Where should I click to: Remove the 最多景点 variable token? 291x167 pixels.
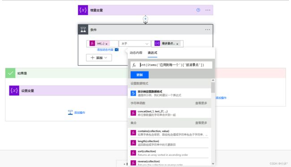click(177, 44)
